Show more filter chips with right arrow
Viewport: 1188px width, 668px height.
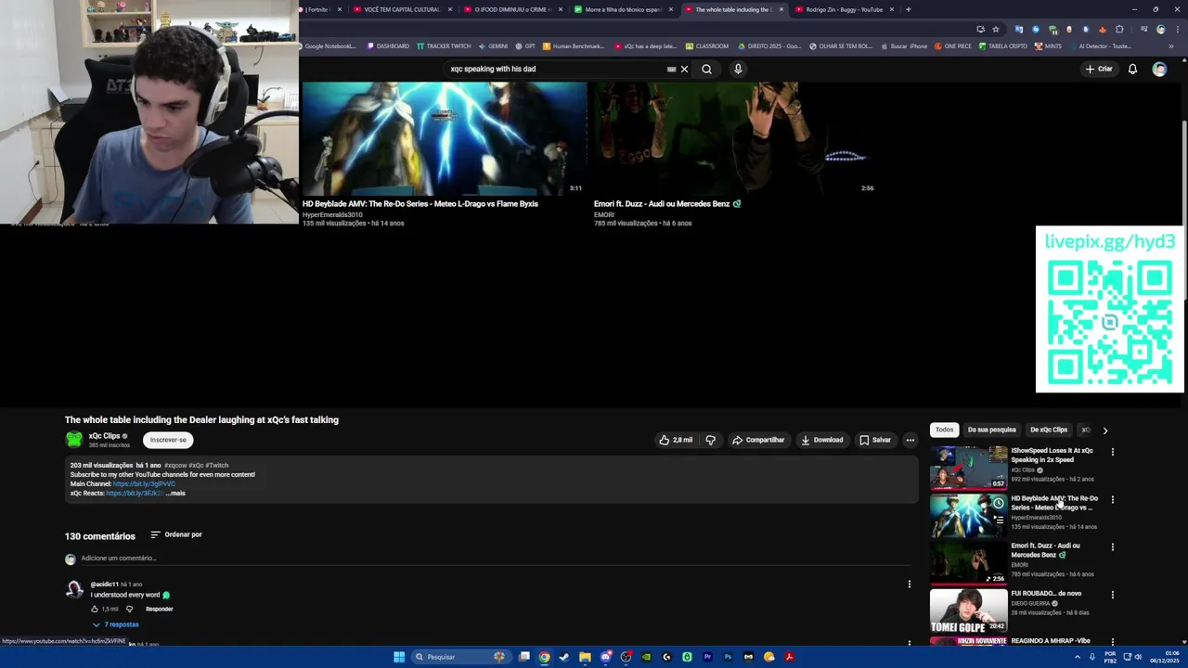[1104, 430]
